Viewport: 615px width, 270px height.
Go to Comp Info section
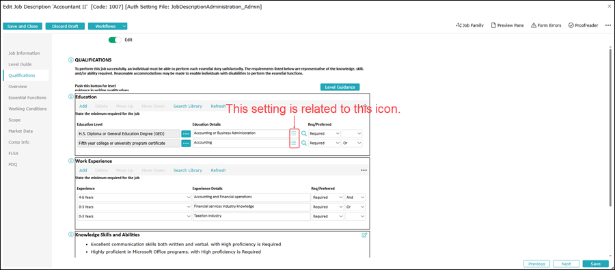point(18,142)
